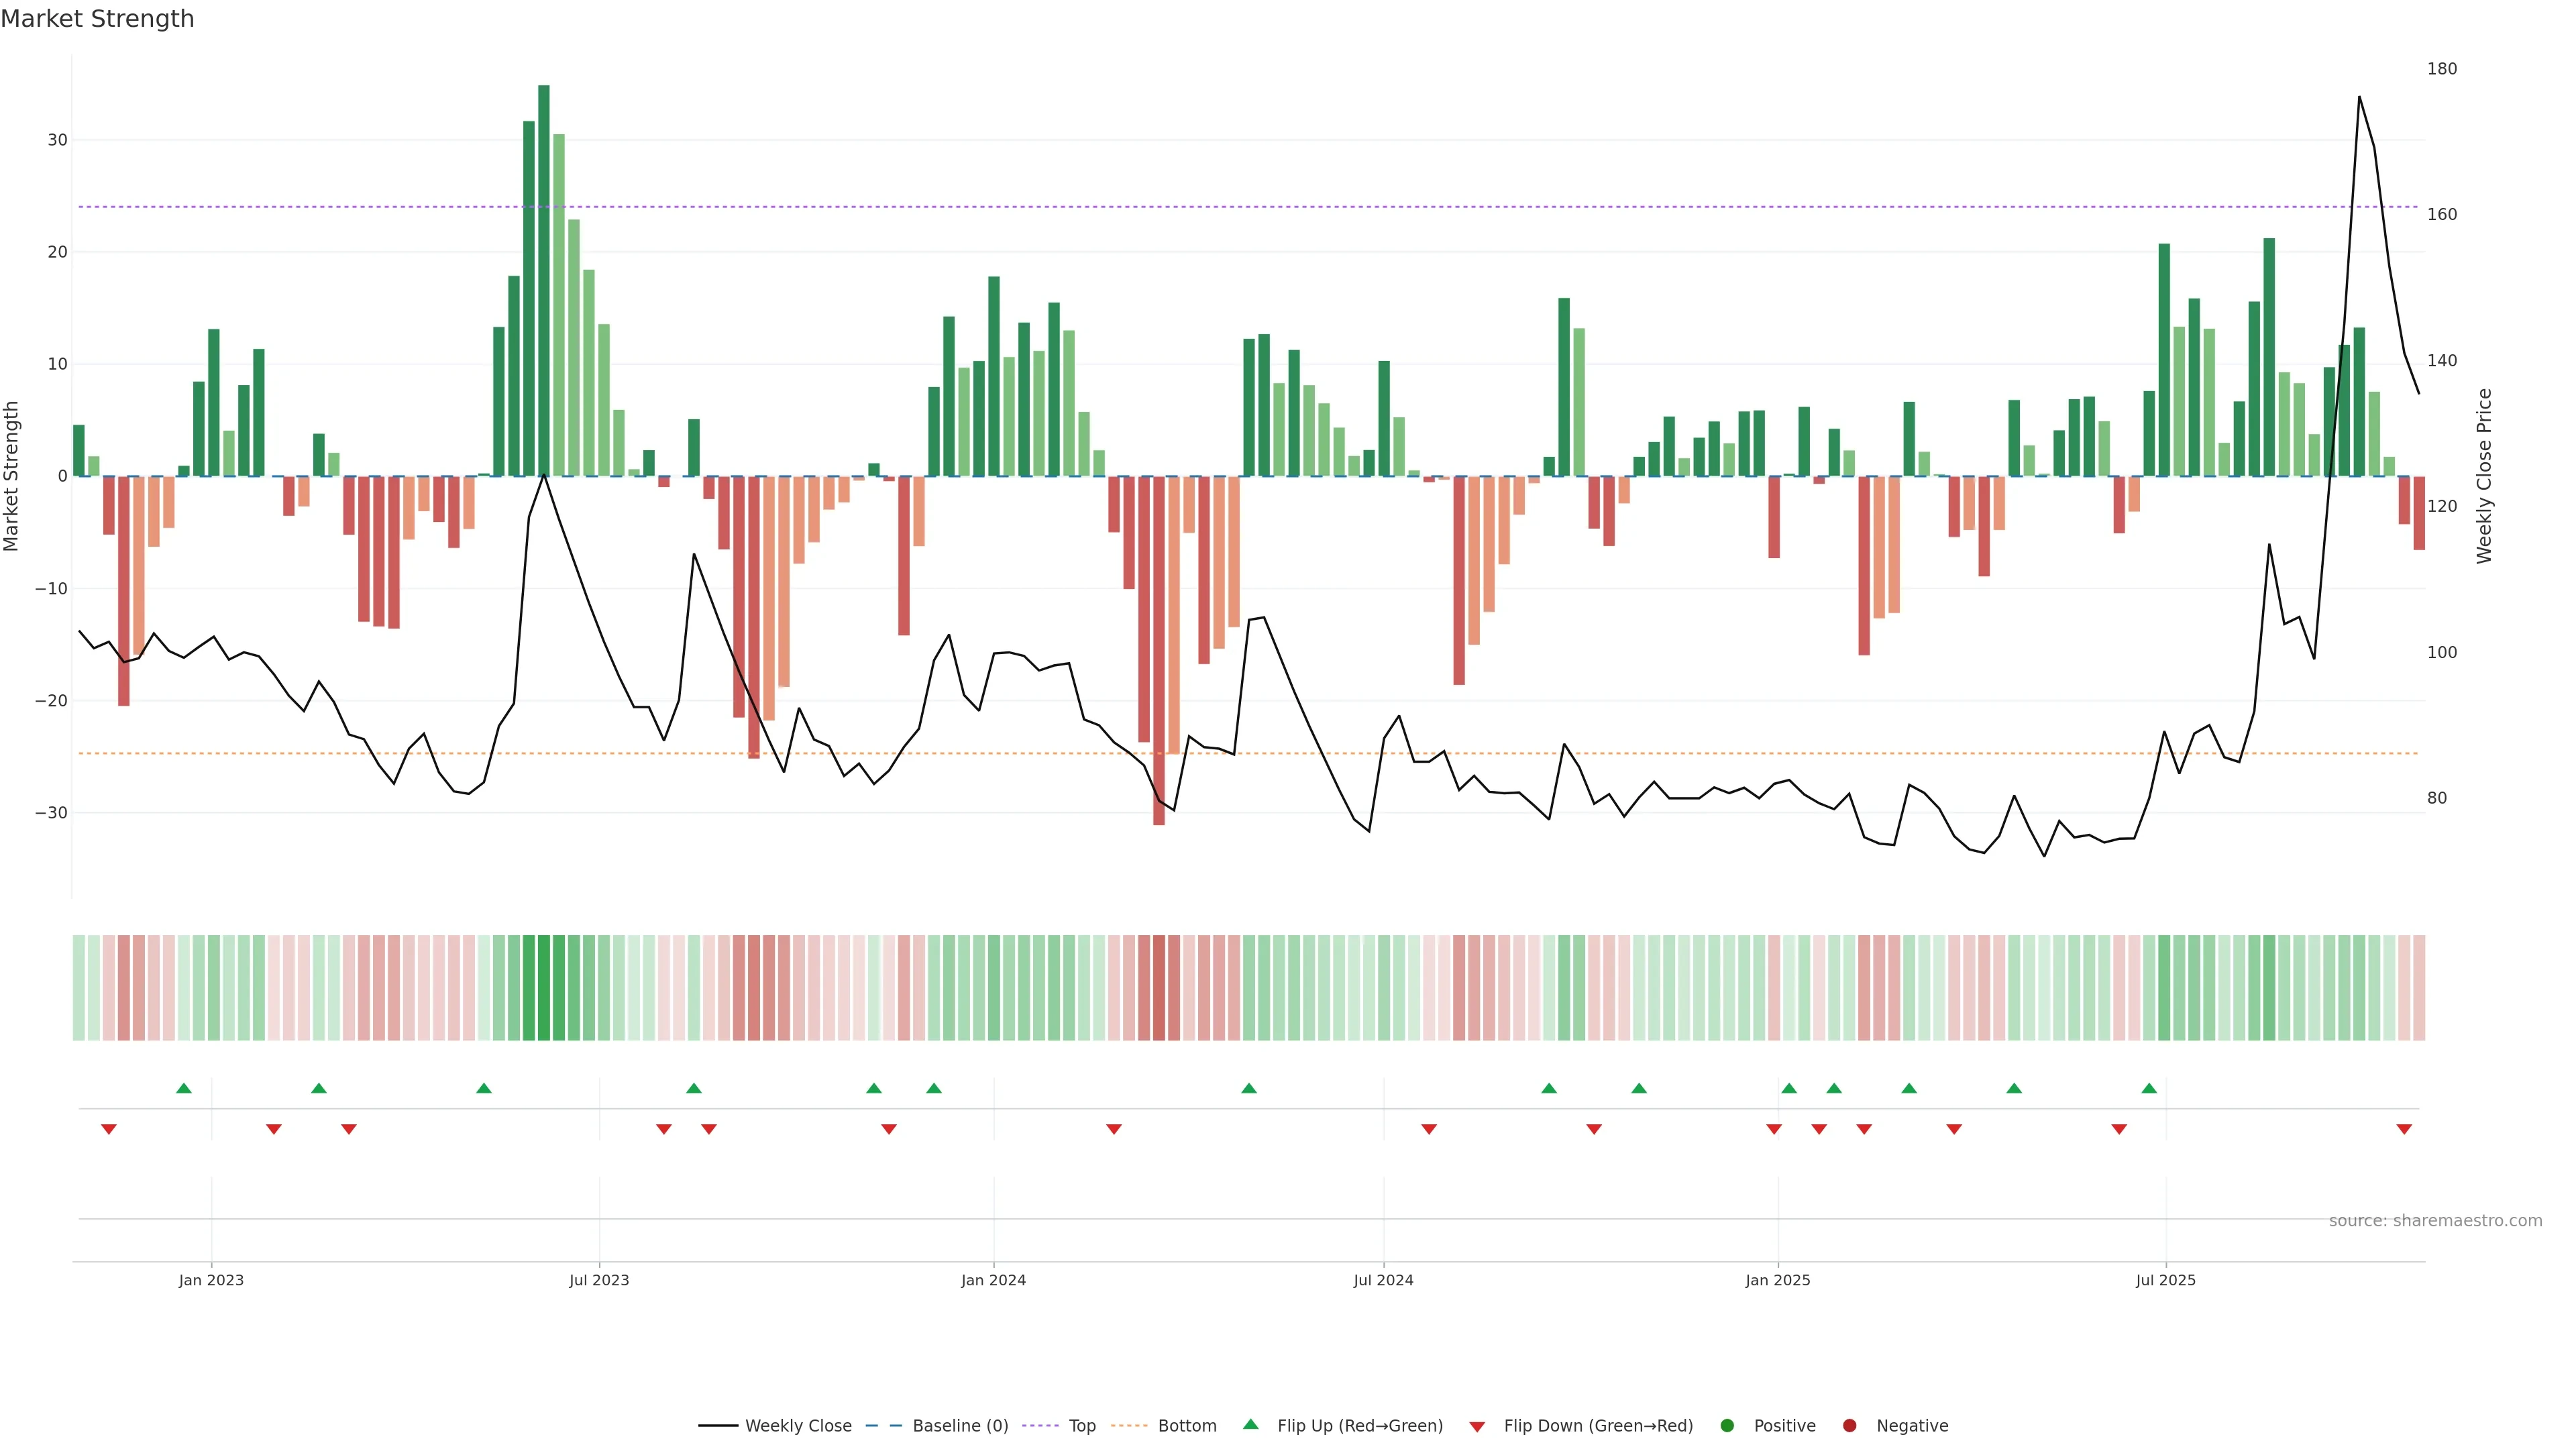The image size is (2576, 1449).
Task: Click the deepest red bar below −30
Action: 1159,650
